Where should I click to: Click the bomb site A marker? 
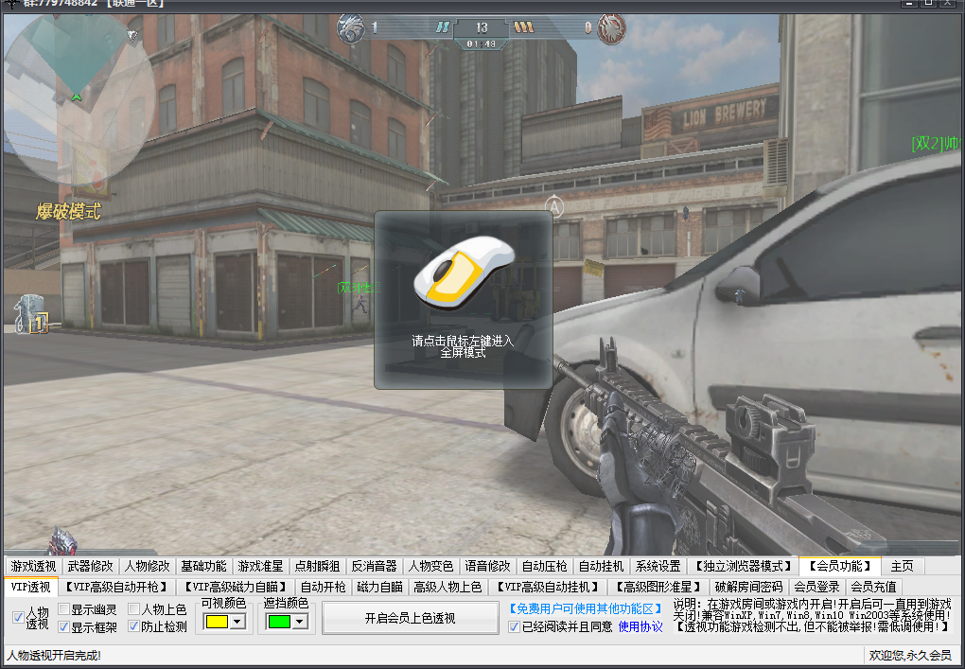(556, 205)
